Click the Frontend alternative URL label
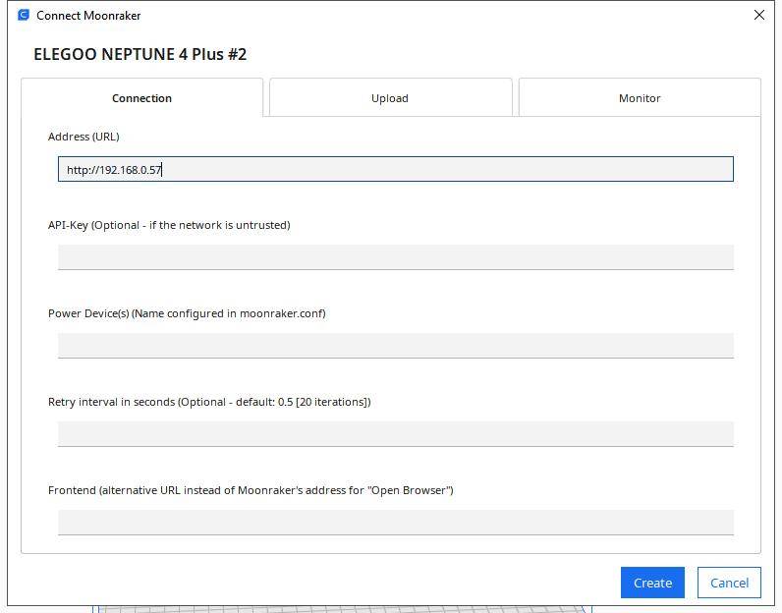 [251, 490]
